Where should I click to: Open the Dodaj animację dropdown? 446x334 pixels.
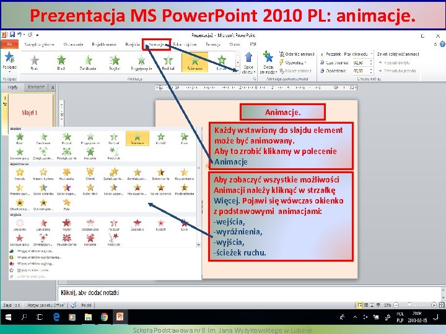pyautogui.click(x=268, y=62)
